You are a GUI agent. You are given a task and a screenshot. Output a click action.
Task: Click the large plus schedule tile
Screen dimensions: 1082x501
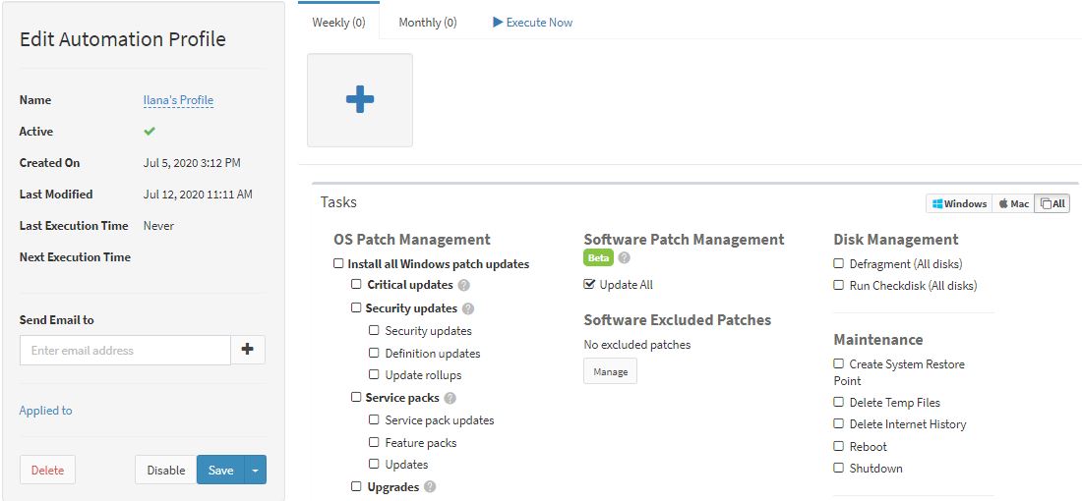coord(359,100)
